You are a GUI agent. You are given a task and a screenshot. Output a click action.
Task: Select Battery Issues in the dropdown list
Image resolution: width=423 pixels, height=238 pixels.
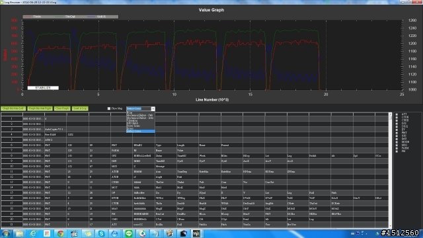pyautogui.click(x=141, y=131)
